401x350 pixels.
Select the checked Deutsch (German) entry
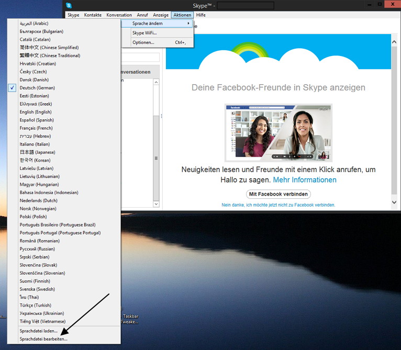click(64, 88)
